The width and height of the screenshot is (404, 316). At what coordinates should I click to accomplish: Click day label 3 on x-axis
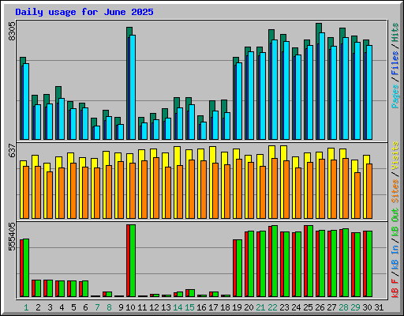50,307
